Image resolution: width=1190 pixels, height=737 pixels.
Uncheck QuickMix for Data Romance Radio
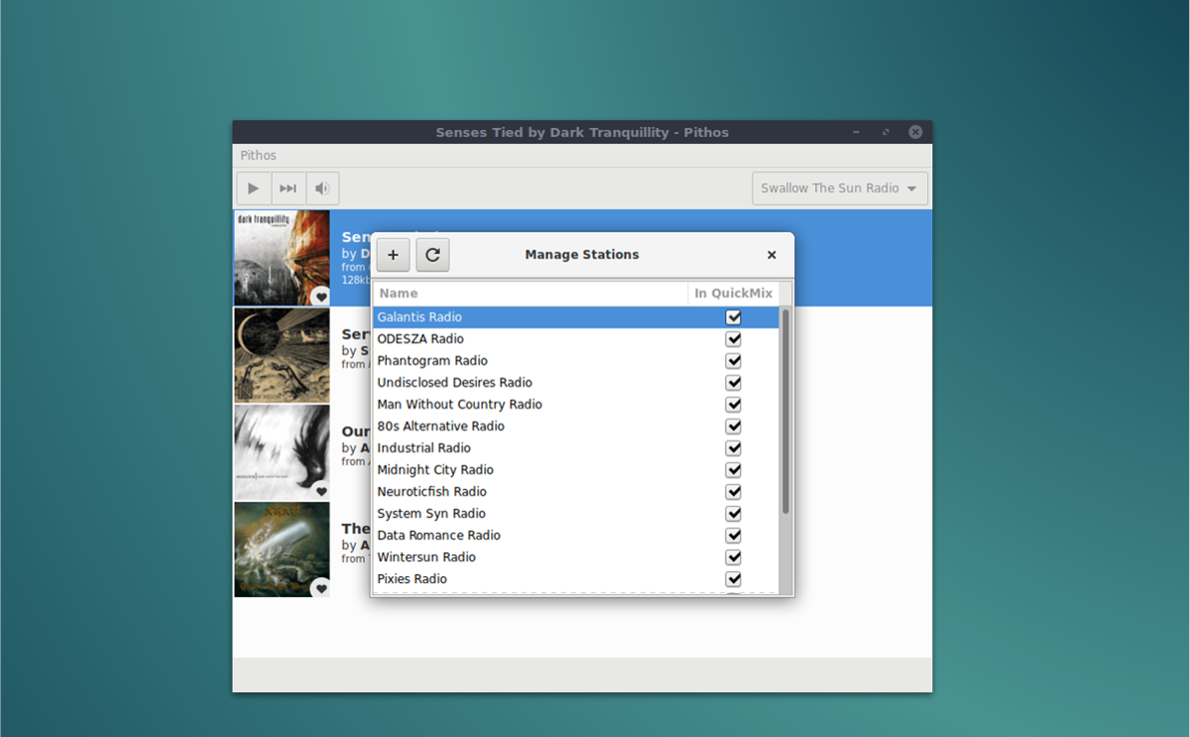(734, 536)
